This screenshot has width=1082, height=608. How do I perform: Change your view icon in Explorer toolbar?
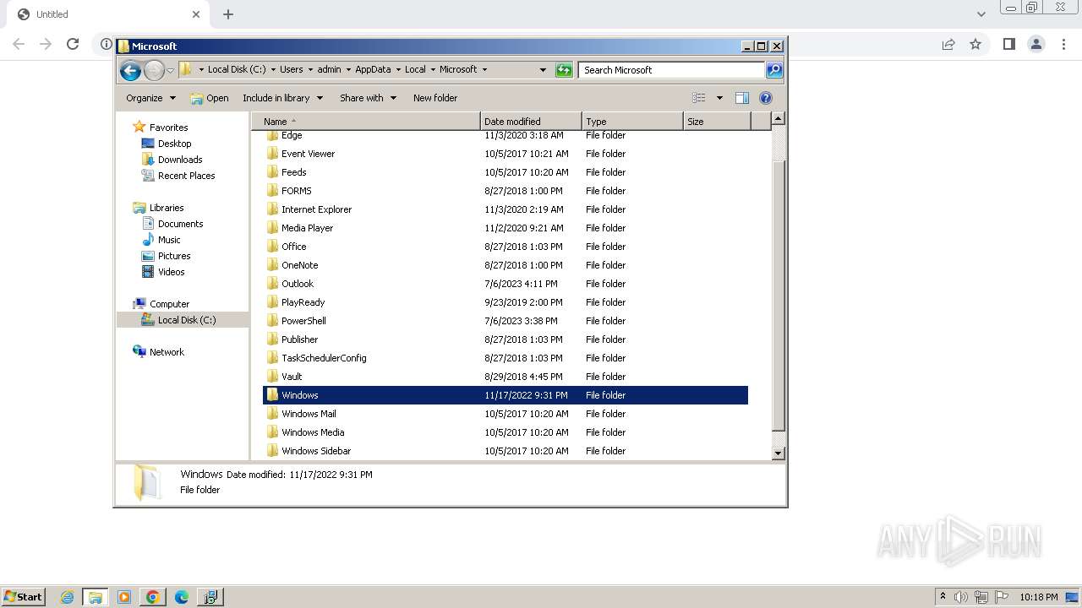(x=699, y=98)
